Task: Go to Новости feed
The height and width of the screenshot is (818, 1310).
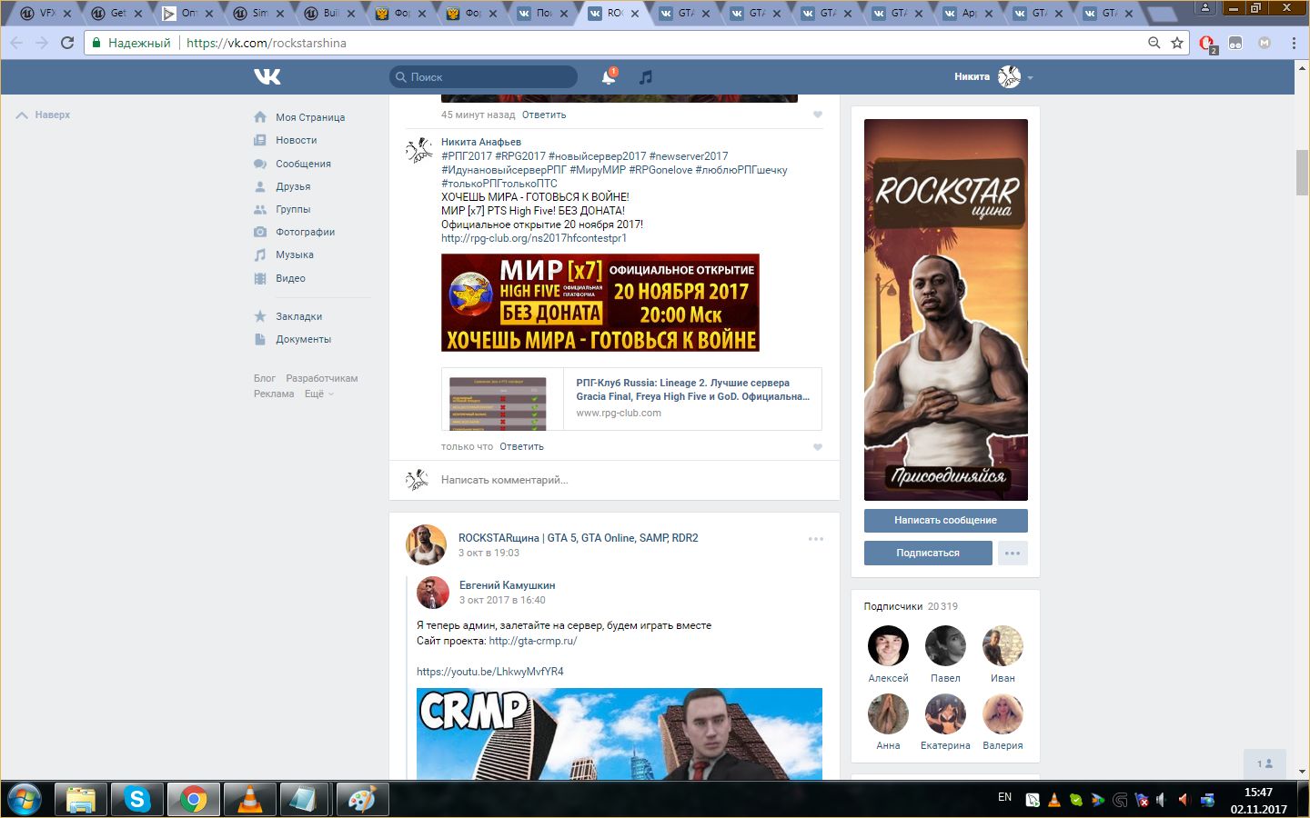Action: click(x=297, y=140)
